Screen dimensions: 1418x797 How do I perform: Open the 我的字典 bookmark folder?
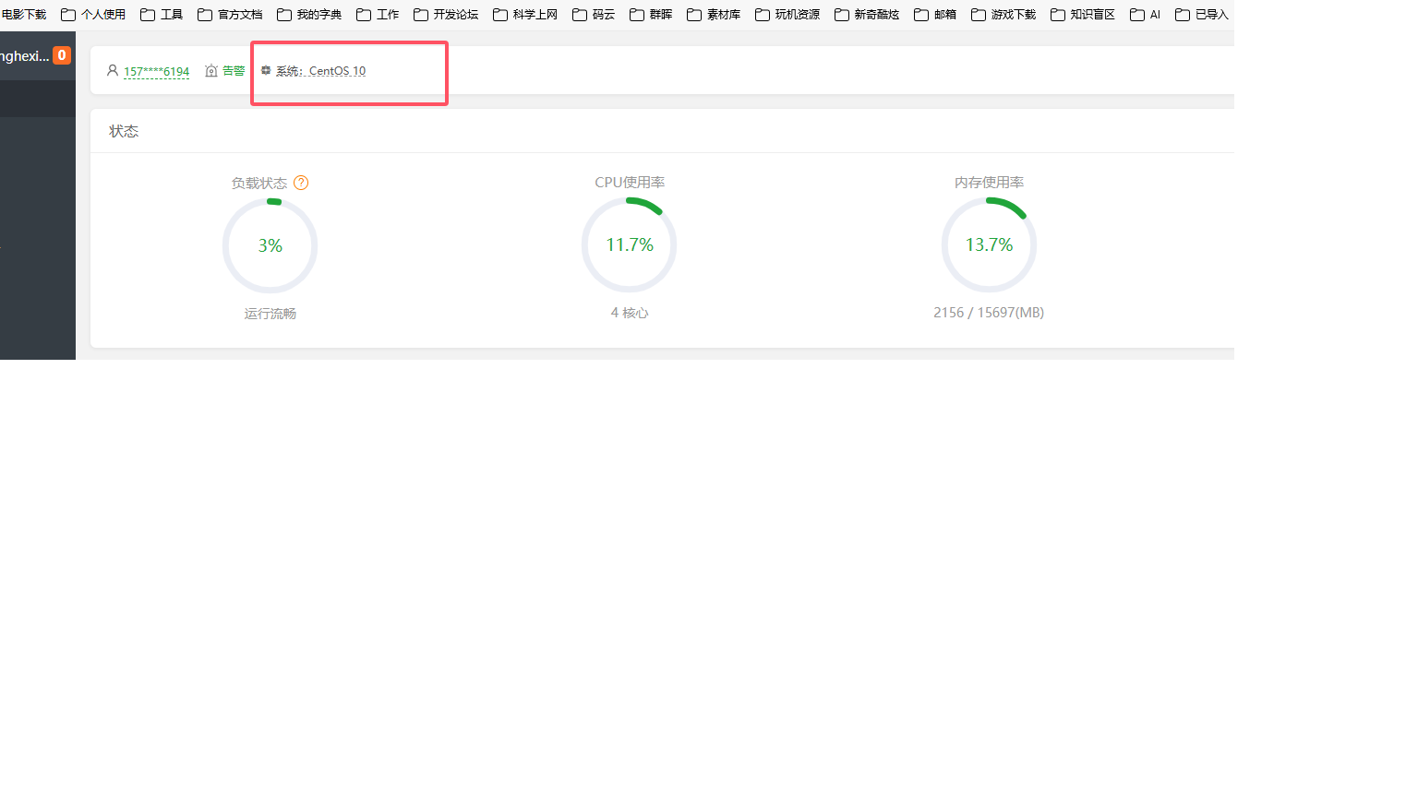click(x=309, y=15)
